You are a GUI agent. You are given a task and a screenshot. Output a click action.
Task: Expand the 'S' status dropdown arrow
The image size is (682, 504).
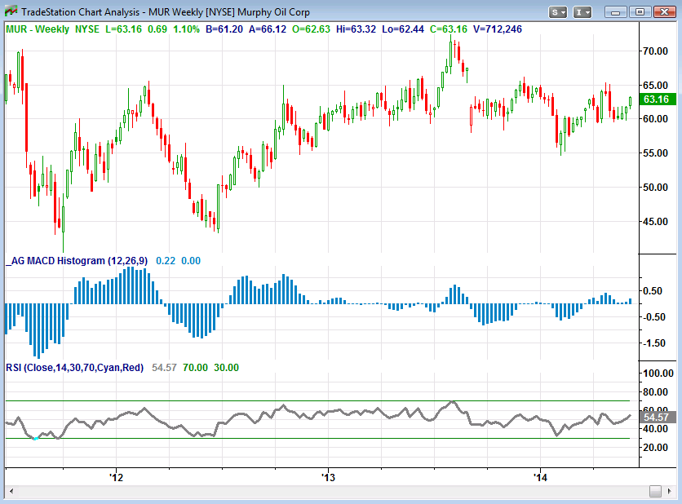(563, 11)
